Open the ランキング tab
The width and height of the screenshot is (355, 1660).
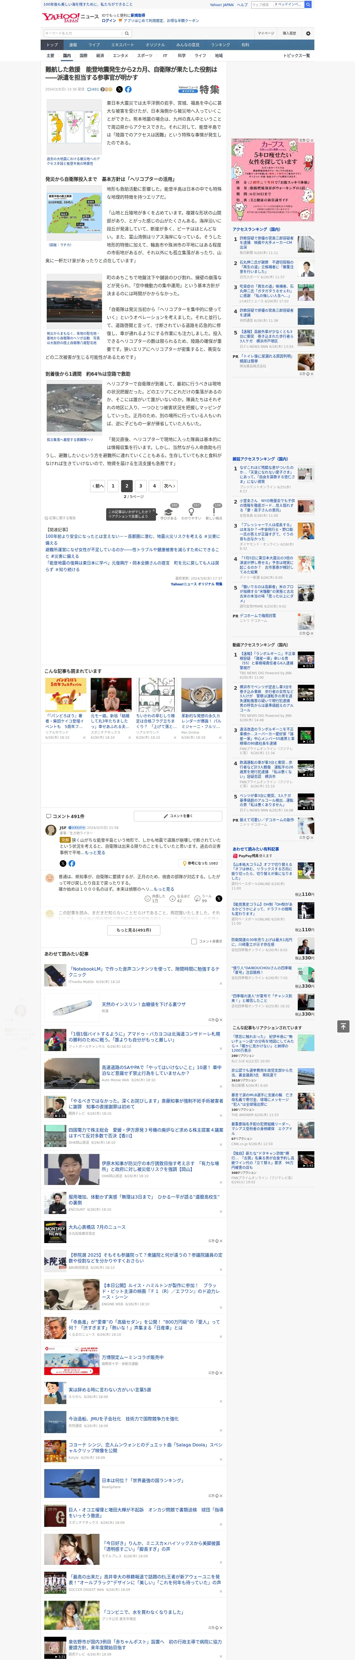[220, 45]
